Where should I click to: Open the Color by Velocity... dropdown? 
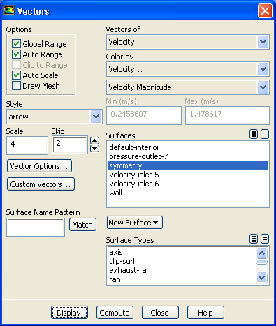(263, 69)
